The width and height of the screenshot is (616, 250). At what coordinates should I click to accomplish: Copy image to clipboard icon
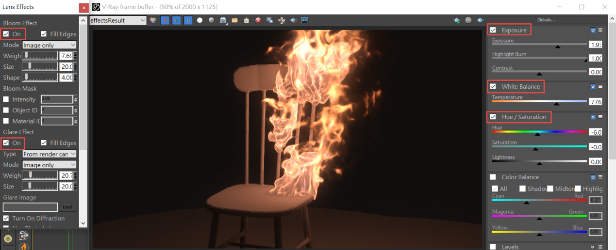pyautogui.click(x=247, y=20)
